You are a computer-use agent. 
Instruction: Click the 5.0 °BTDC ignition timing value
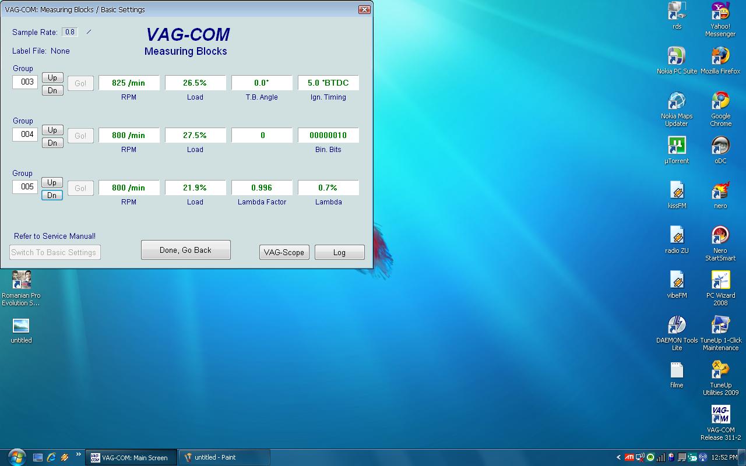tap(328, 83)
